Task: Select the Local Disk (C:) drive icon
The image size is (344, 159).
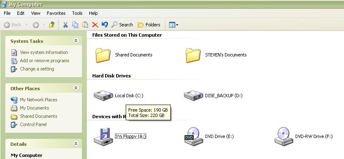Action: point(103,96)
